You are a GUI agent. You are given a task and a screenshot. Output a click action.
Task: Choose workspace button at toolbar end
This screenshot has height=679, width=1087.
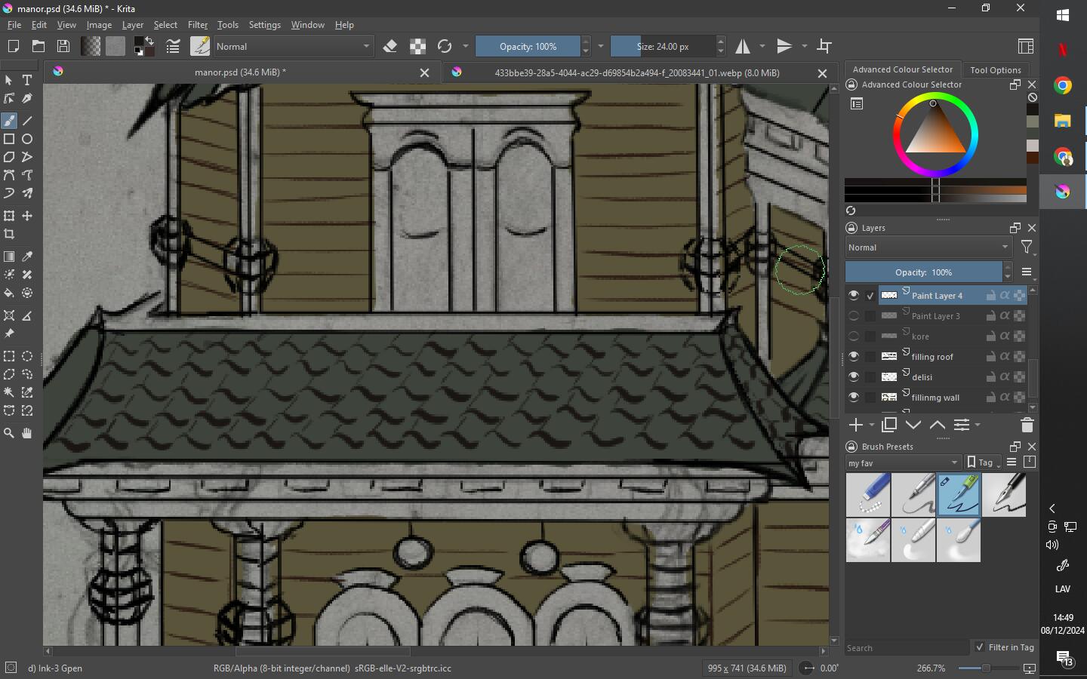(x=1025, y=46)
